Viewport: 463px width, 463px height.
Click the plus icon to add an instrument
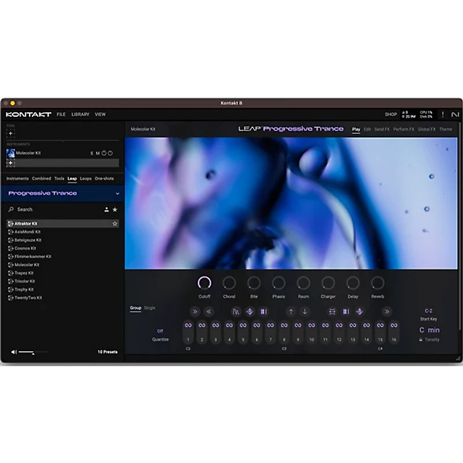[x=10, y=163]
